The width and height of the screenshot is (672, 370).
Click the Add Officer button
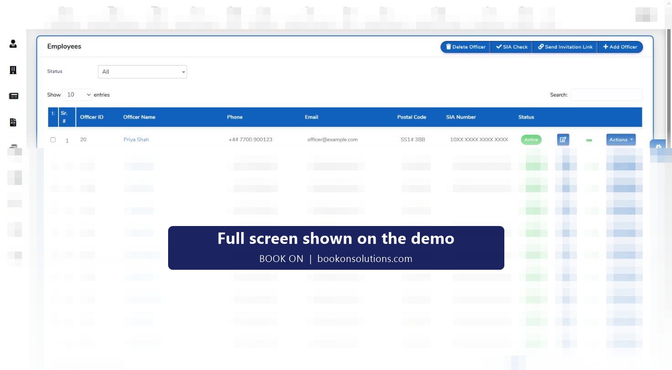click(x=620, y=47)
